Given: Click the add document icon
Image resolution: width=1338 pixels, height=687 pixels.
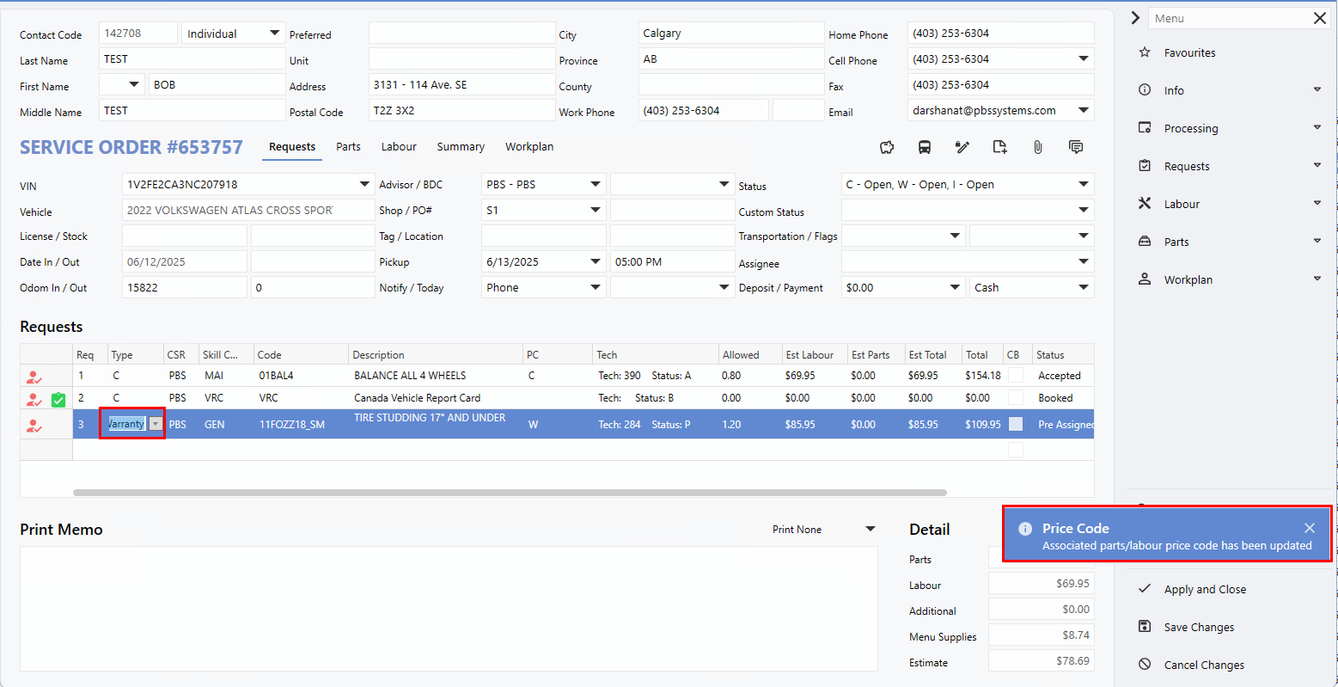Looking at the screenshot, I should point(999,147).
